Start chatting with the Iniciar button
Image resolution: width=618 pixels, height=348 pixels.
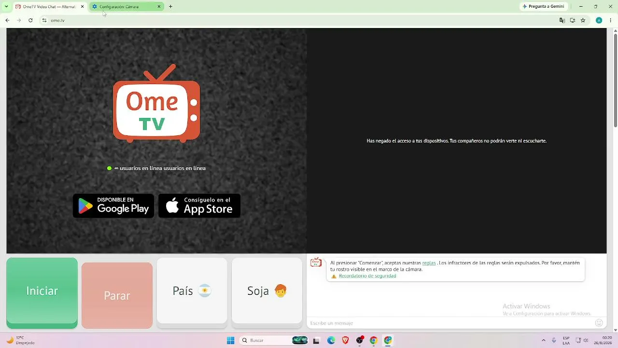pyautogui.click(x=42, y=290)
